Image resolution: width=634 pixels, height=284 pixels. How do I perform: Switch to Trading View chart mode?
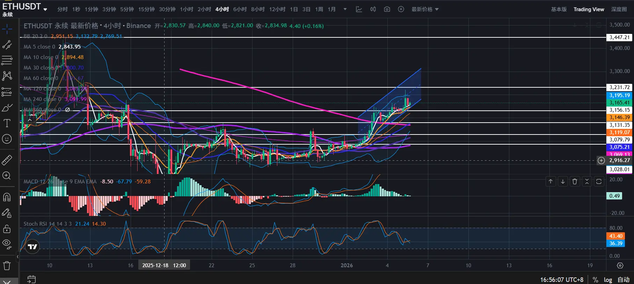click(589, 9)
